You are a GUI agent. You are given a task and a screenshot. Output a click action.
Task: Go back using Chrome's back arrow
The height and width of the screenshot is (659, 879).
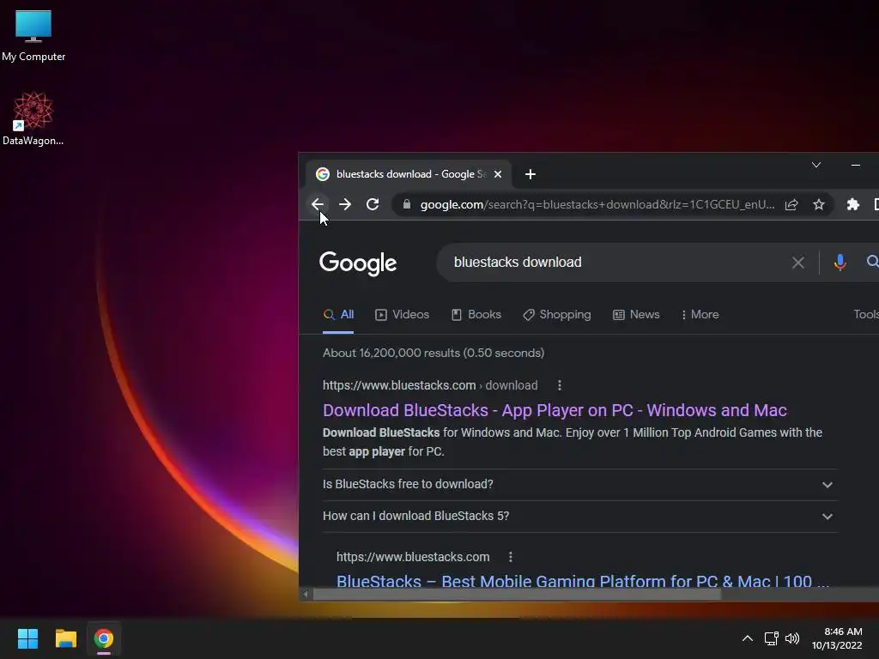pyautogui.click(x=318, y=204)
